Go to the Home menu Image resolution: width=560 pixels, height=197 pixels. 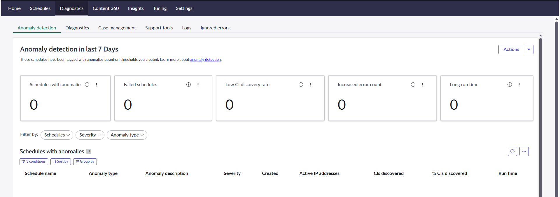[14, 8]
